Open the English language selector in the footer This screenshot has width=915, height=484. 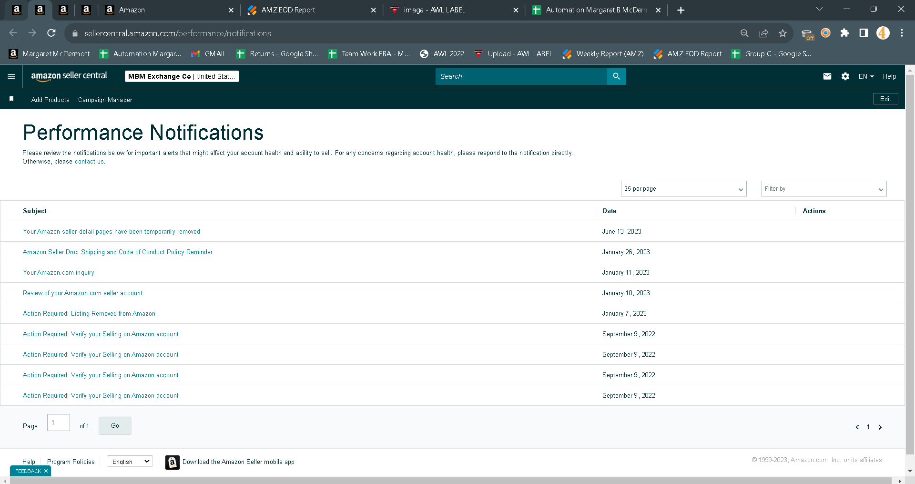(x=130, y=462)
